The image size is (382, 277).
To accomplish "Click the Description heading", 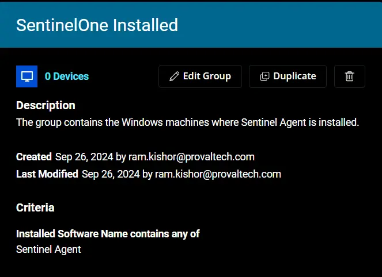I will coord(46,105).
